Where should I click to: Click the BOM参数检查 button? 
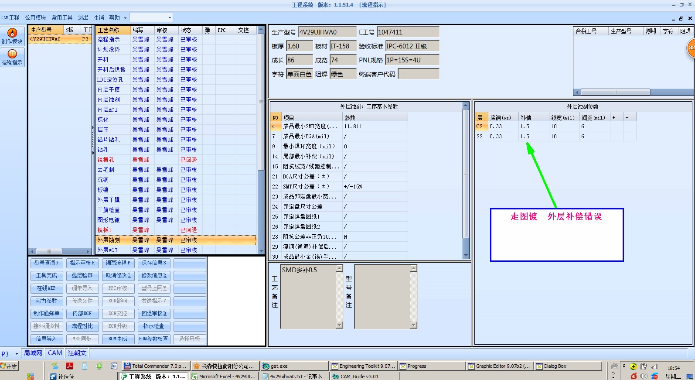[x=154, y=339]
